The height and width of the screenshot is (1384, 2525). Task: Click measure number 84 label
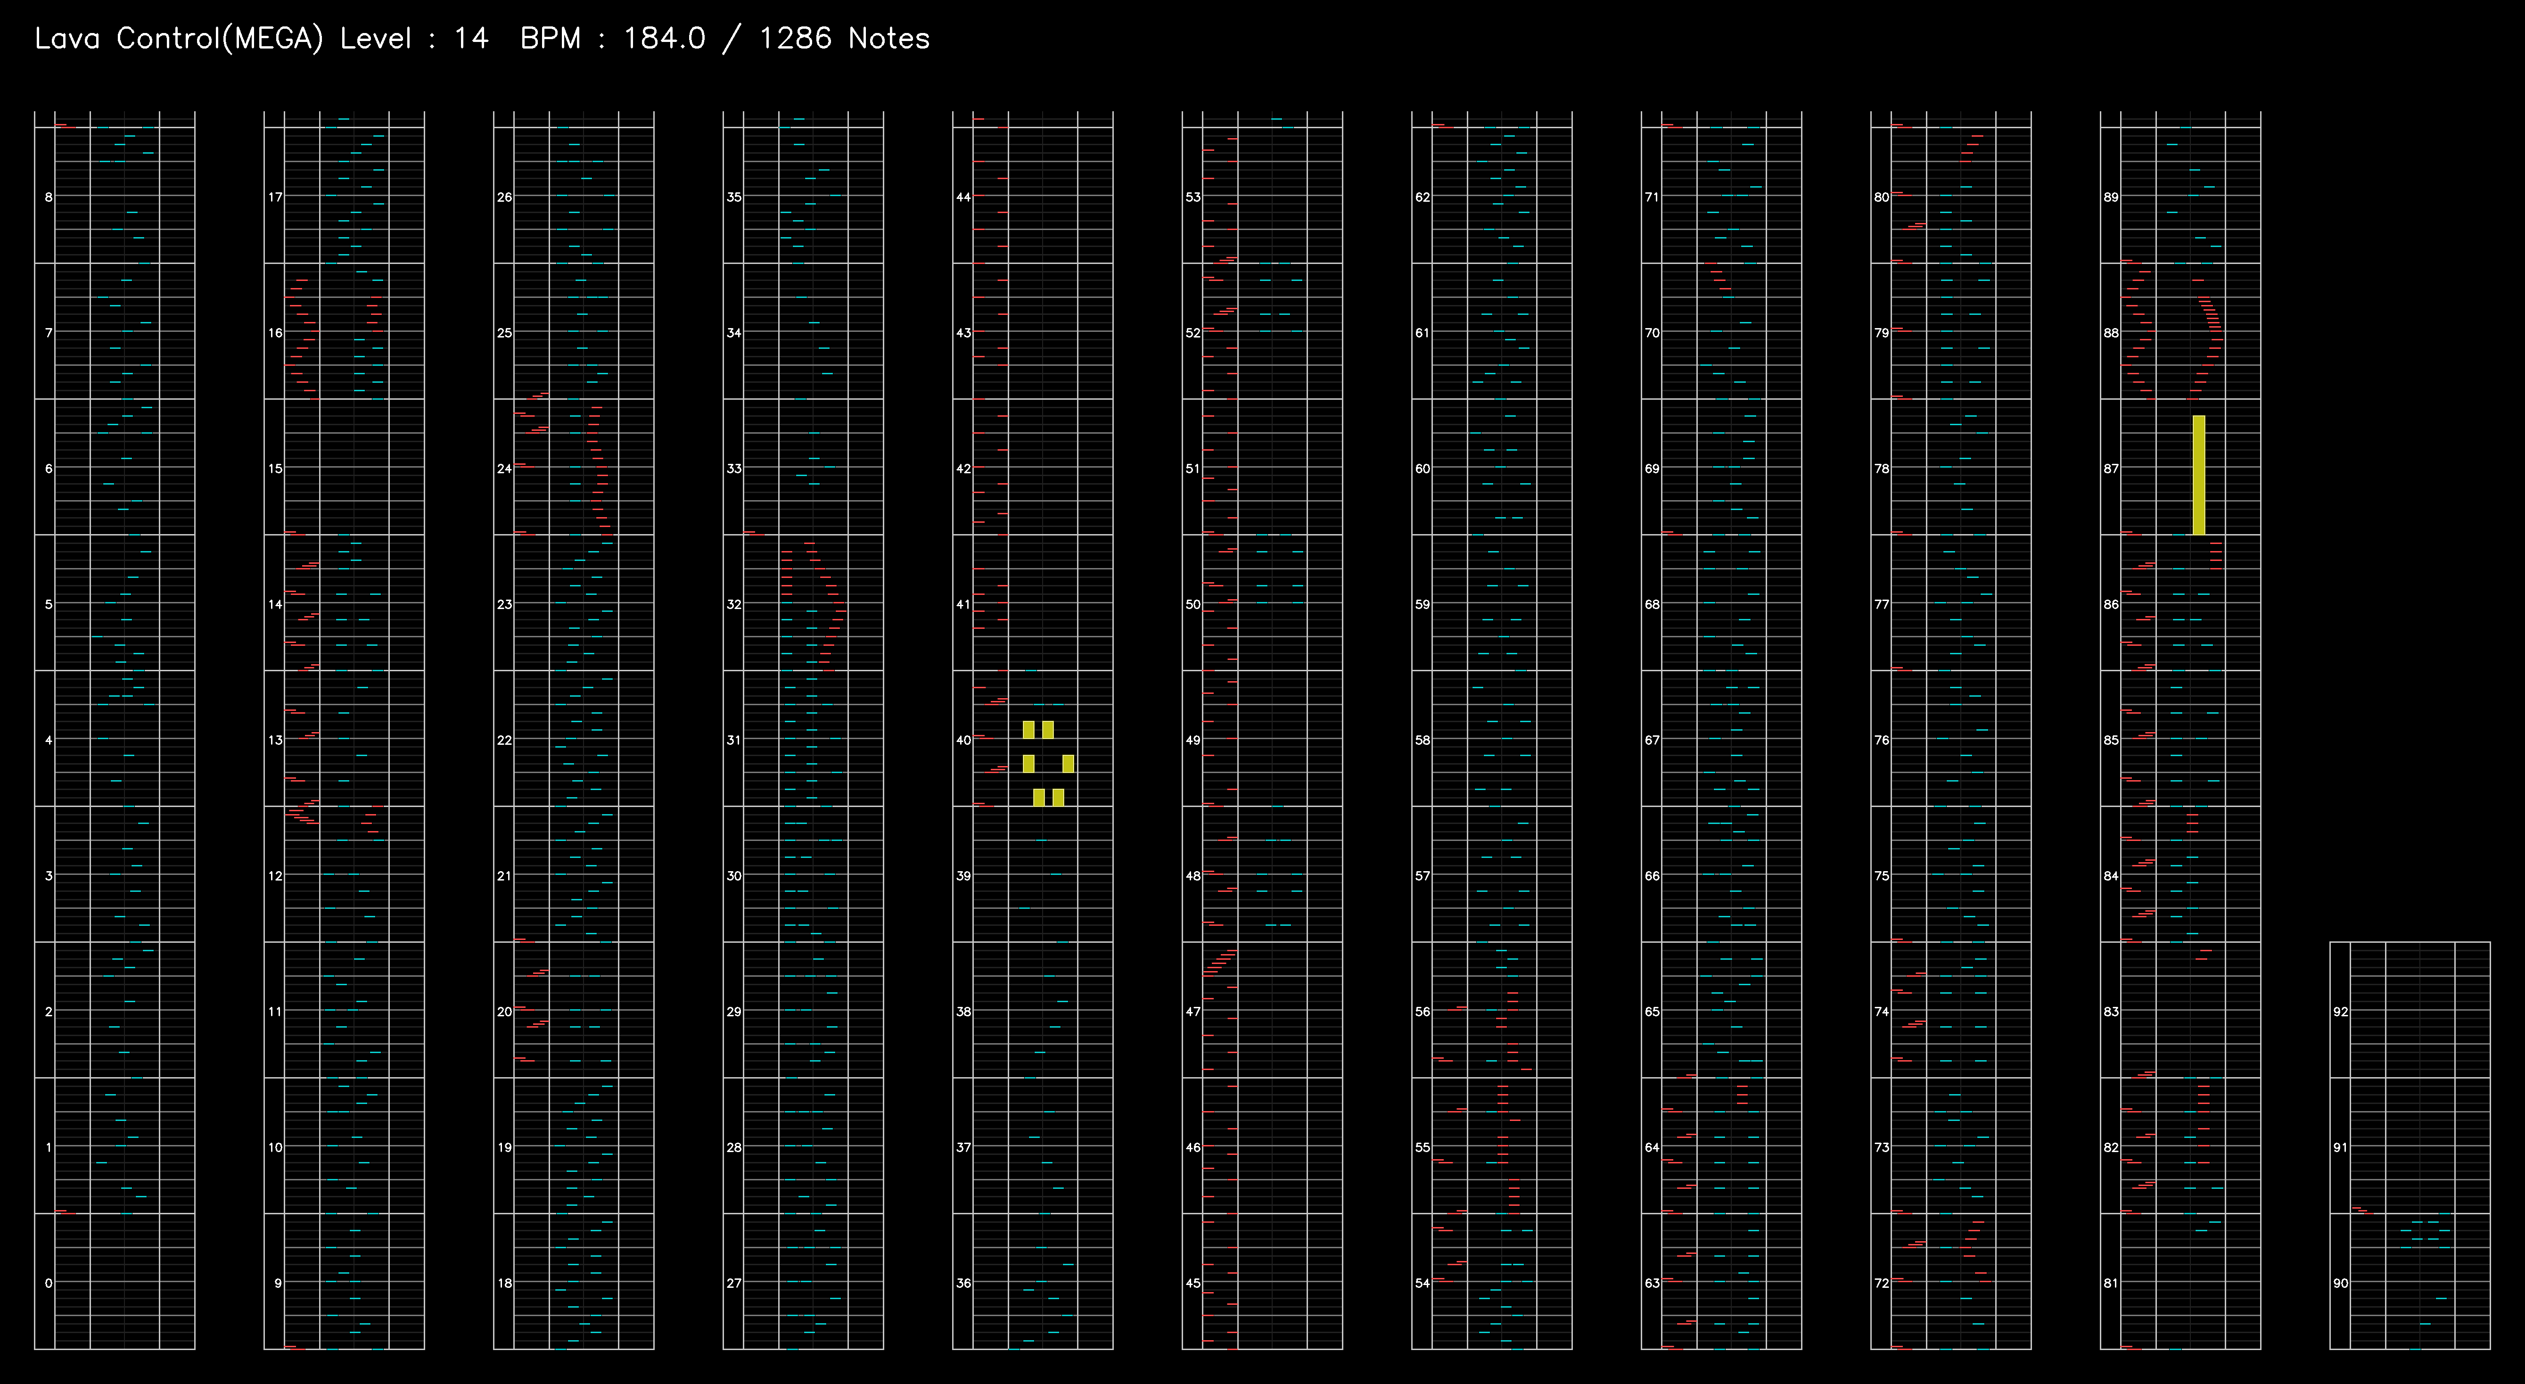click(x=2110, y=876)
